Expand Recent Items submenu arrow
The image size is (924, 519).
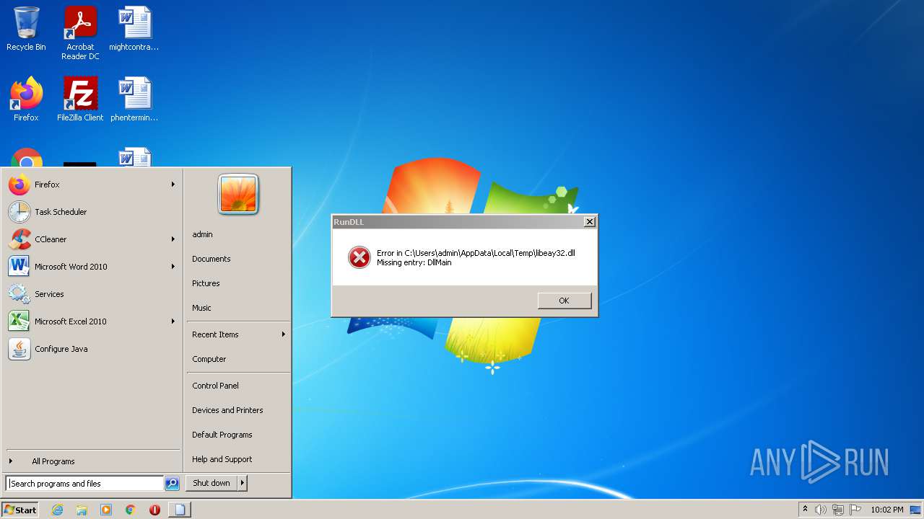click(284, 334)
